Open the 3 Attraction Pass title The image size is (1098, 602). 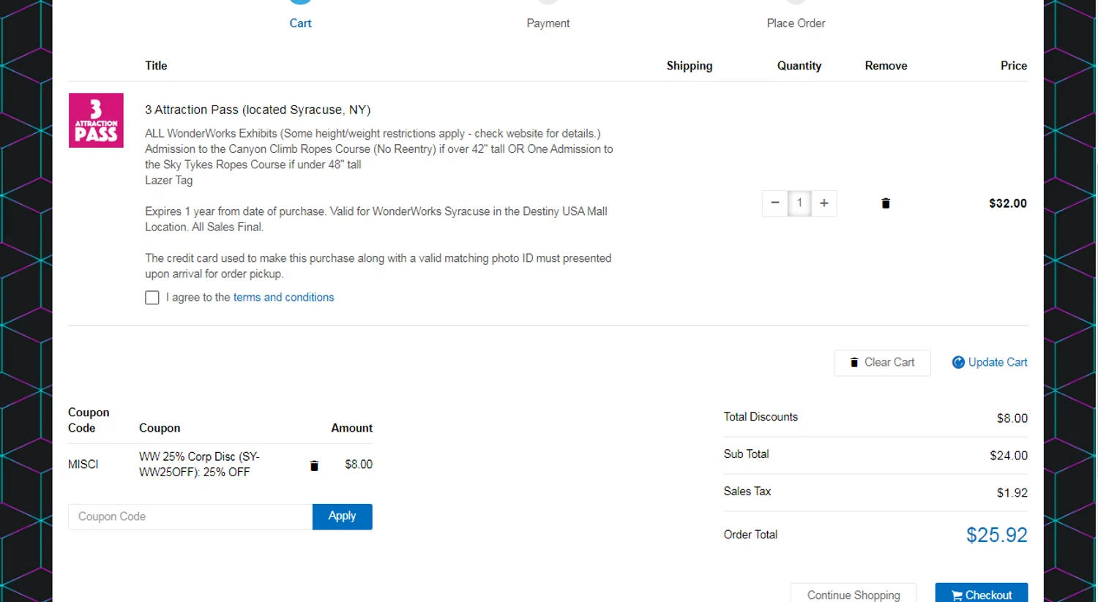point(258,110)
